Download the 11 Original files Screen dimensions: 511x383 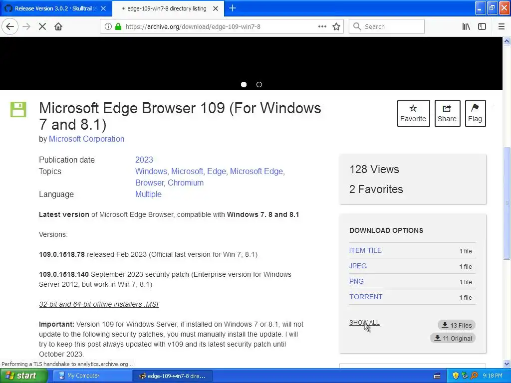point(453,338)
